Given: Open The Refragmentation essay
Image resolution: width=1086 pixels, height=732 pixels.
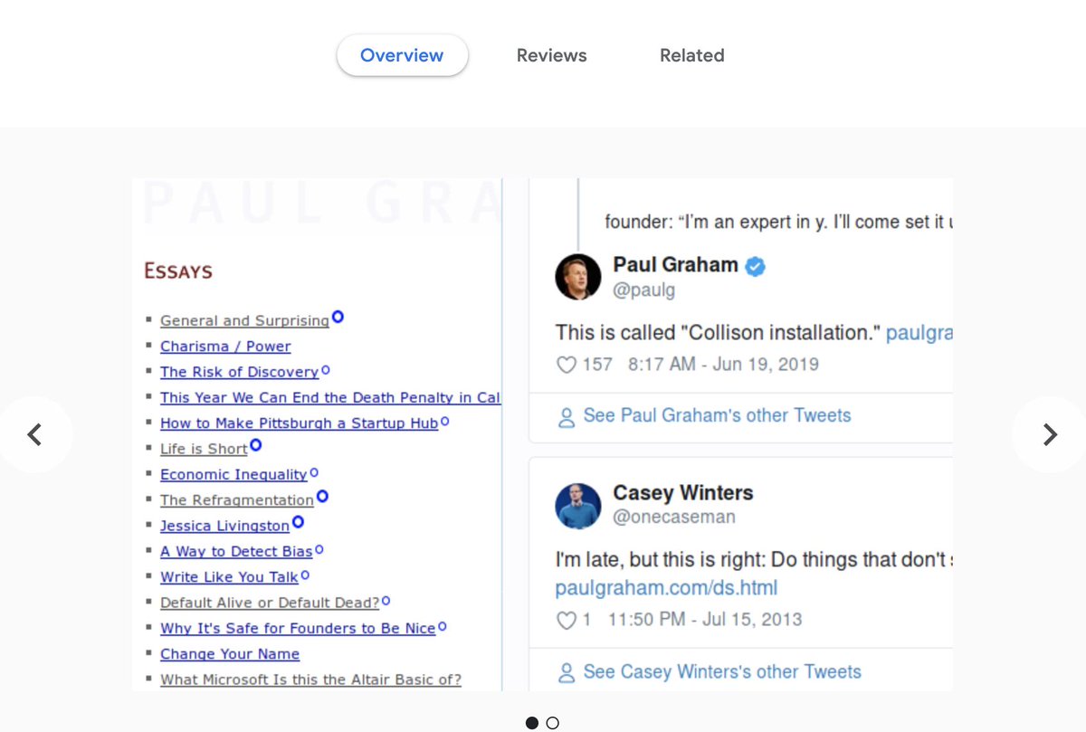Looking at the screenshot, I should pyautogui.click(x=237, y=499).
